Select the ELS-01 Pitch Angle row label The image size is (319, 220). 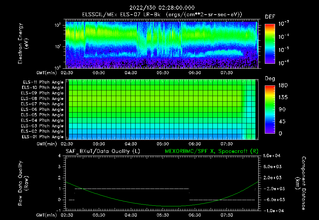[x=43, y=137]
